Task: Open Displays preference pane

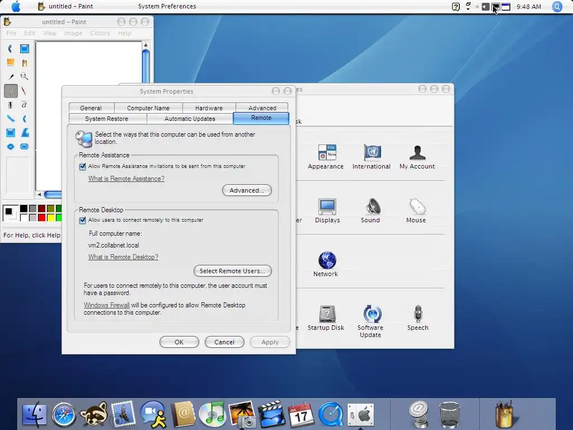Action: [x=327, y=211]
